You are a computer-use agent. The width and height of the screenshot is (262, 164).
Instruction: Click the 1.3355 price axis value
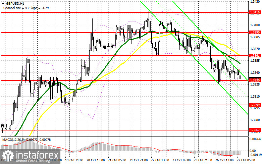click(x=255, y=60)
